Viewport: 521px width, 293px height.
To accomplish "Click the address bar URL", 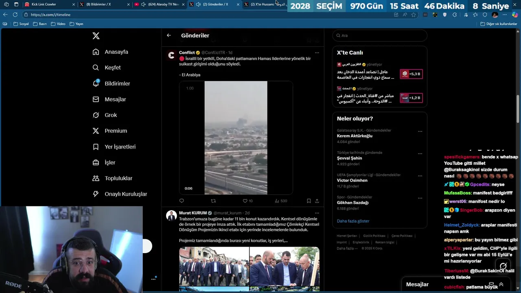I will point(50,15).
